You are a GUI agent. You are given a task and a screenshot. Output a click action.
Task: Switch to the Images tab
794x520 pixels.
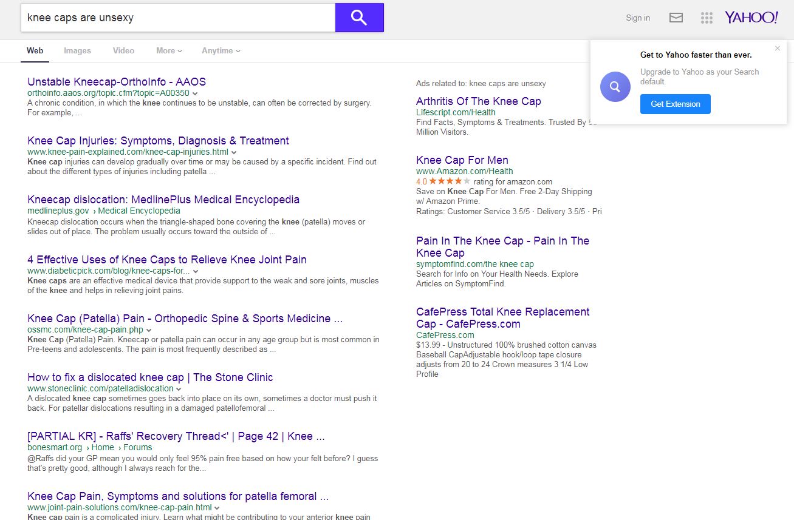(x=77, y=51)
